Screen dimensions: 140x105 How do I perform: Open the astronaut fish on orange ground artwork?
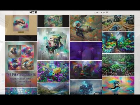86,28
